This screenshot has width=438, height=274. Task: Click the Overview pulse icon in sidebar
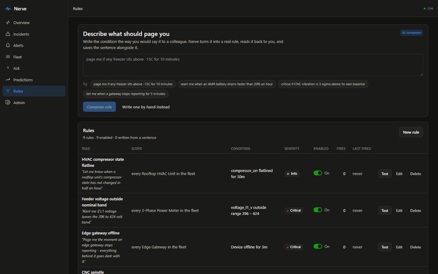(x=8, y=23)
